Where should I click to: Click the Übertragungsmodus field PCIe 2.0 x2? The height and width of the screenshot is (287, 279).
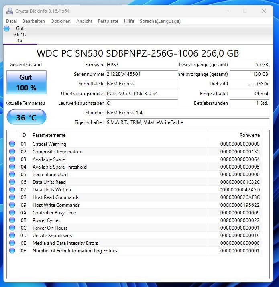(142, 94)
